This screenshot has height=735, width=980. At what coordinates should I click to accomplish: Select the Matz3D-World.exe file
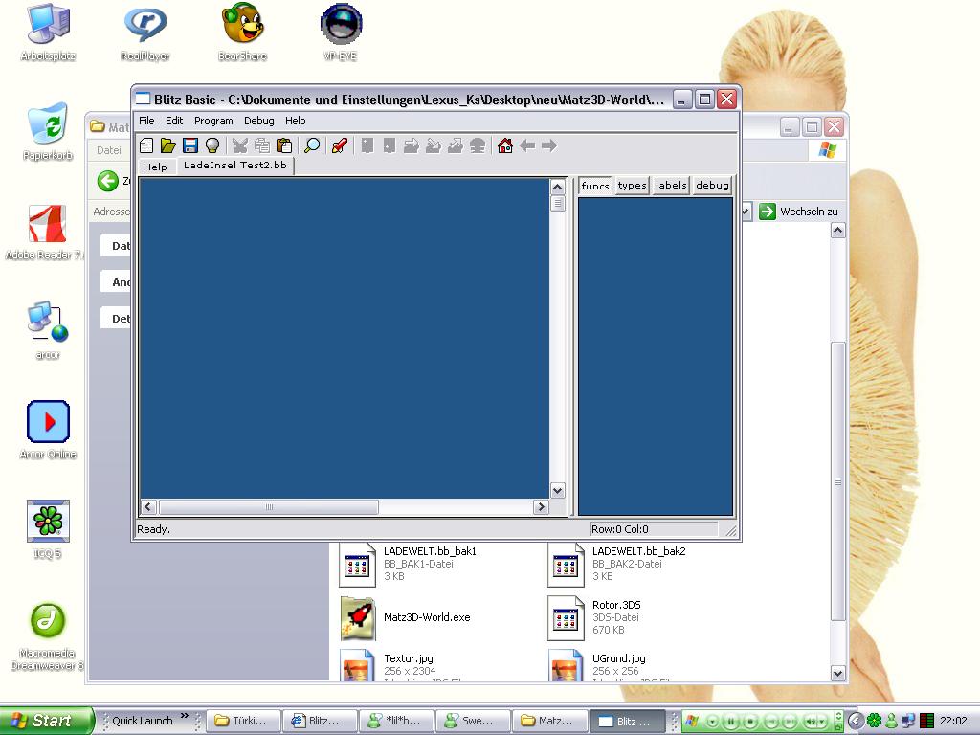click(426, 618)
